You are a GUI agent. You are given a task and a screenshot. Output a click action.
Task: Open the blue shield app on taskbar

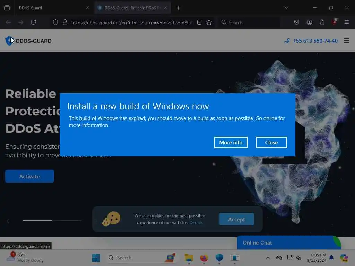tap(219, 258)
